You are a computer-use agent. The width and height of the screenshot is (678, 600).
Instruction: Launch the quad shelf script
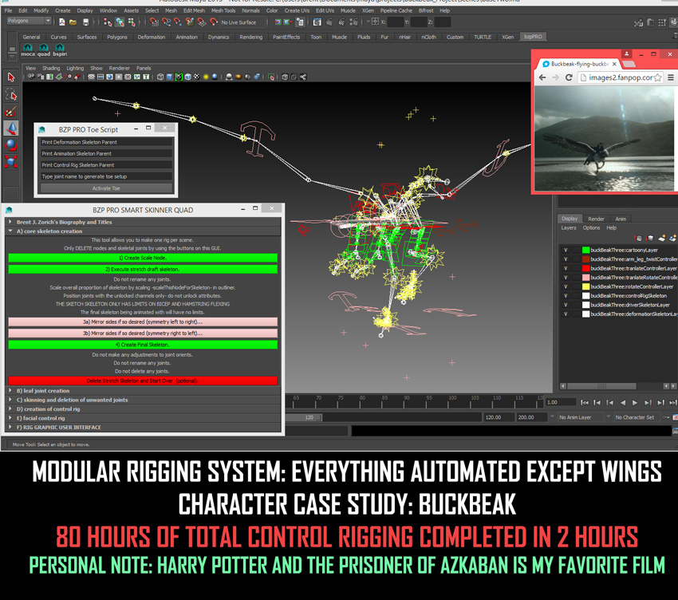coord(44,49)
